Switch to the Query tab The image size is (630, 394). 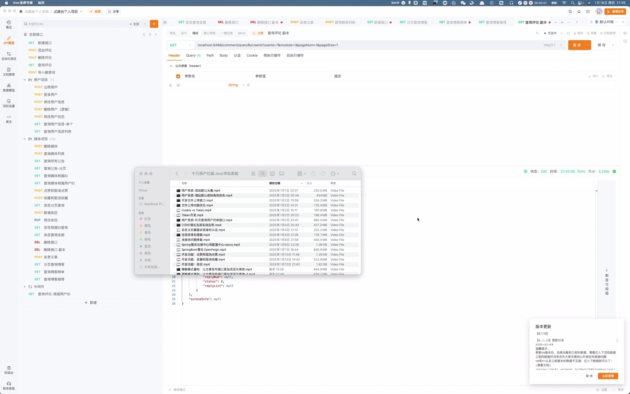[x=193, y=55]
